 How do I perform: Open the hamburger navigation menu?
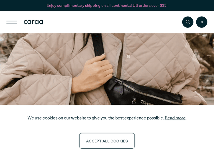(x=12, y=22)
